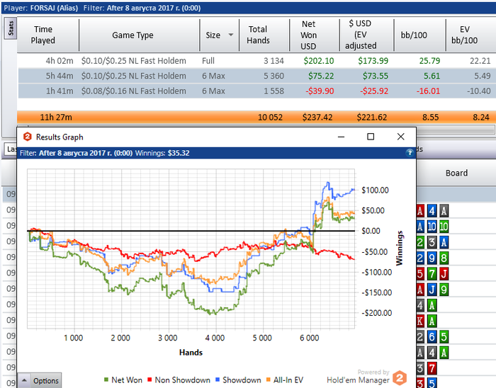Toggle the Non Showdown legend entry
This screenshot has width=496, height=388.
[x=179, y=380]
